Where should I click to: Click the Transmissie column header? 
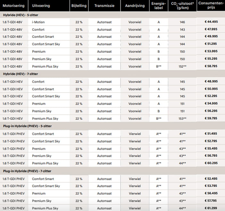click(x=104, y=6)
